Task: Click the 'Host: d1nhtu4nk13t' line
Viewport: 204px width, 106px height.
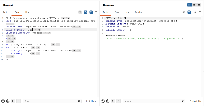Action: (18, 48)
